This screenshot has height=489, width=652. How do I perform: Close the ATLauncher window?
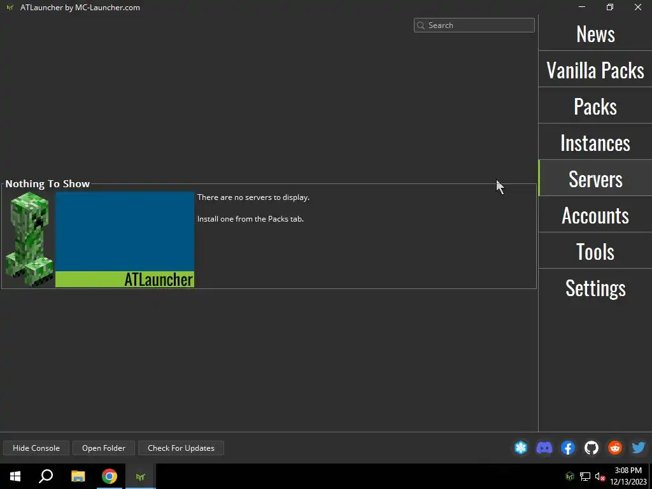637,7
